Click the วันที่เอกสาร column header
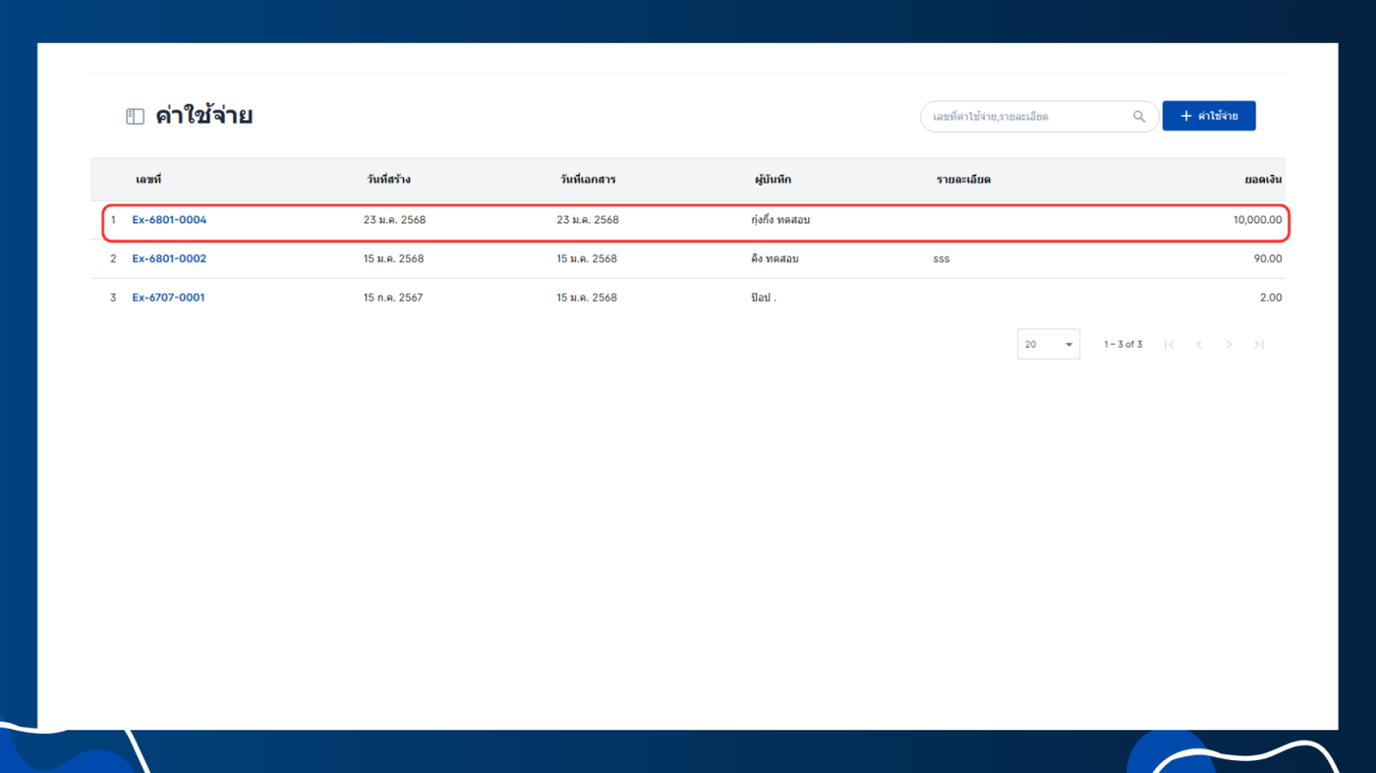Viewport: 1376px width, 773px height. (x=588, y=180)
